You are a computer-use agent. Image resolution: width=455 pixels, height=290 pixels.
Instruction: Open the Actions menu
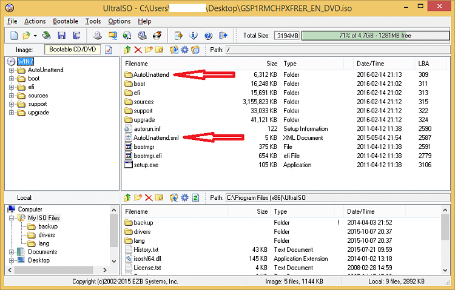pyautogui.click(x=35, y=21)
